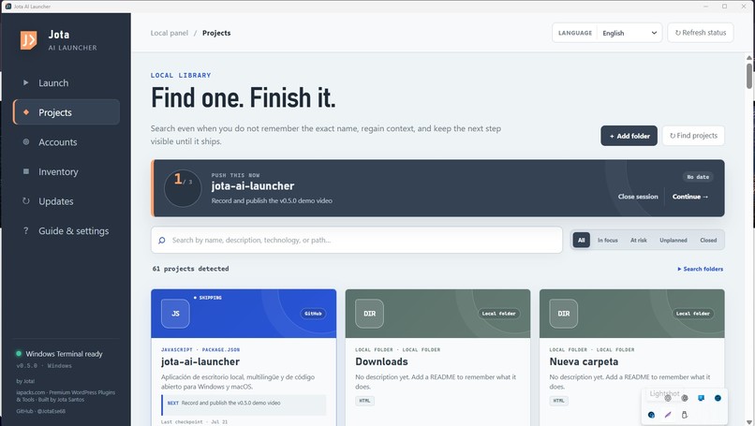Click the green Windows Terminal status dot

click(x=19, y=354)
